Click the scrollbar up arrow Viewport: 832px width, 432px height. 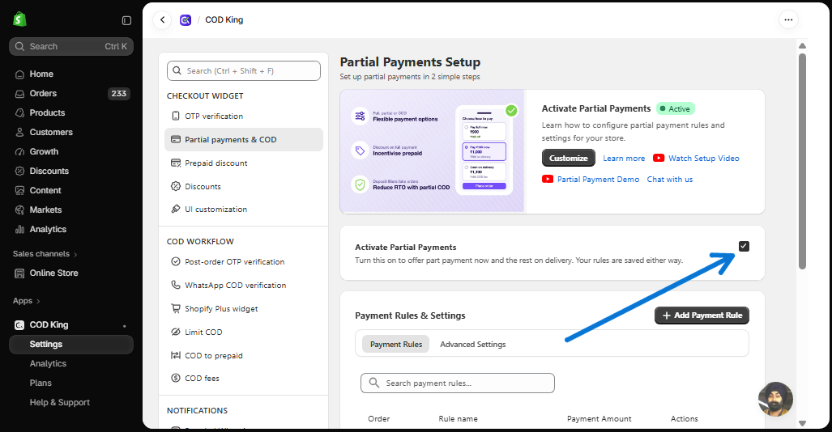pyautogui.click(x=802, y=45)
